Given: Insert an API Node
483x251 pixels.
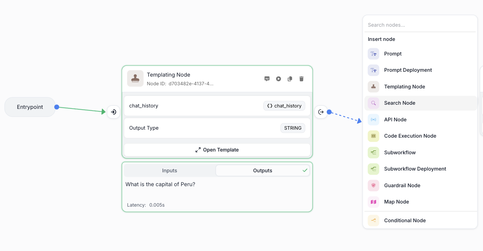Looking at the screenshot, I should point(421,120).
